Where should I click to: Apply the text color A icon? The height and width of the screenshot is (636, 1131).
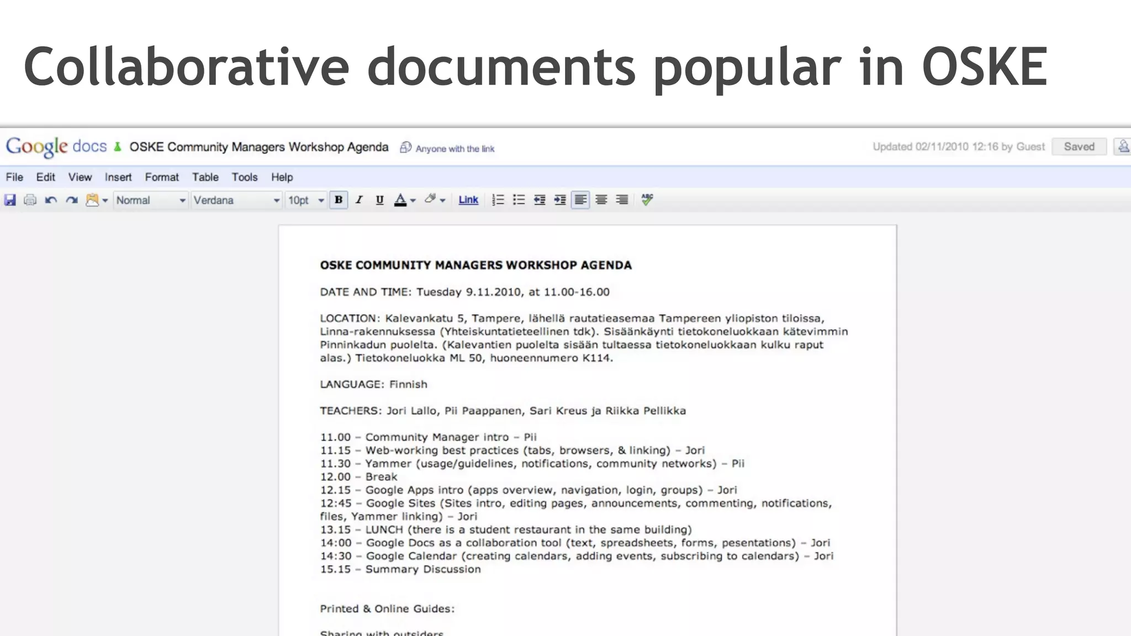(x=400, y=200)
